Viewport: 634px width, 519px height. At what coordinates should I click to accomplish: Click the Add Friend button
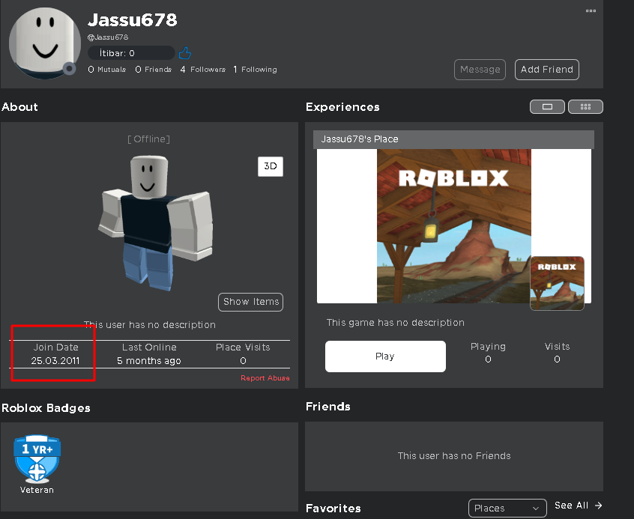point(546,70)
